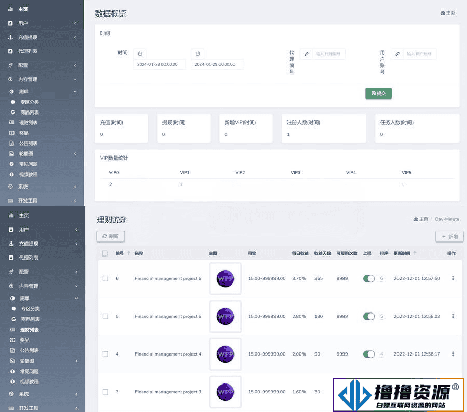Screen dimensions: 467x412
Task: Toggle 上架 switch for project 5
Action: click(369, 316)
